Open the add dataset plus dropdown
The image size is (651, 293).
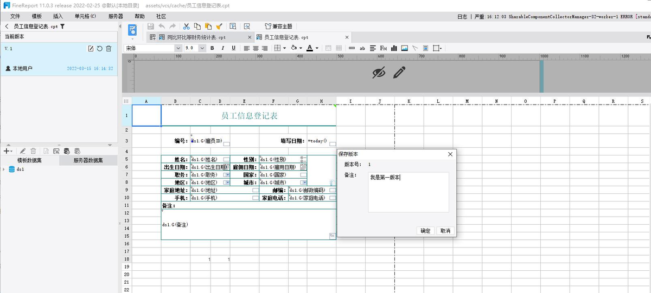pyautogui.click(x=7, y=151)
